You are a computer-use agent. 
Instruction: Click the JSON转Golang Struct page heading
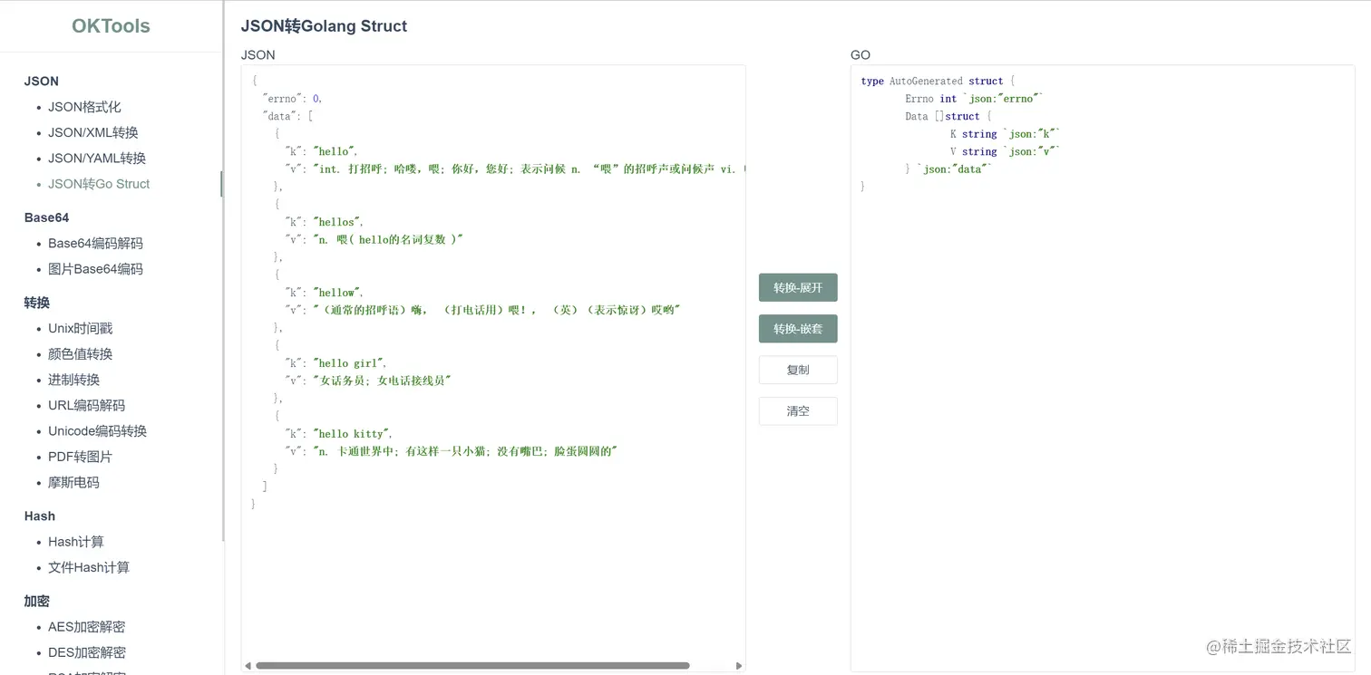coord(324,26)
